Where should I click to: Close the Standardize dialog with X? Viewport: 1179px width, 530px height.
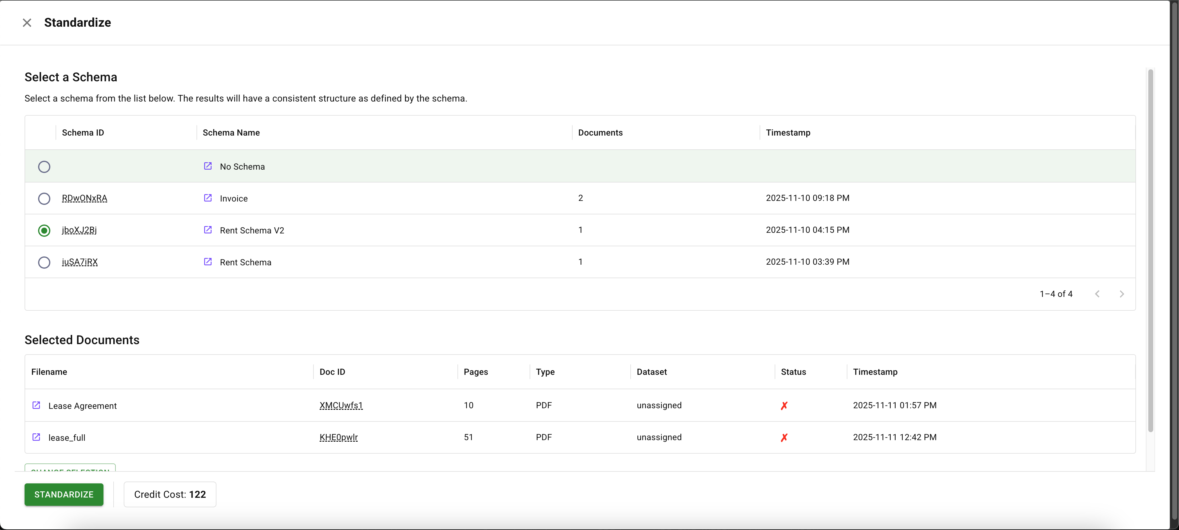click(x=27, y=23)
